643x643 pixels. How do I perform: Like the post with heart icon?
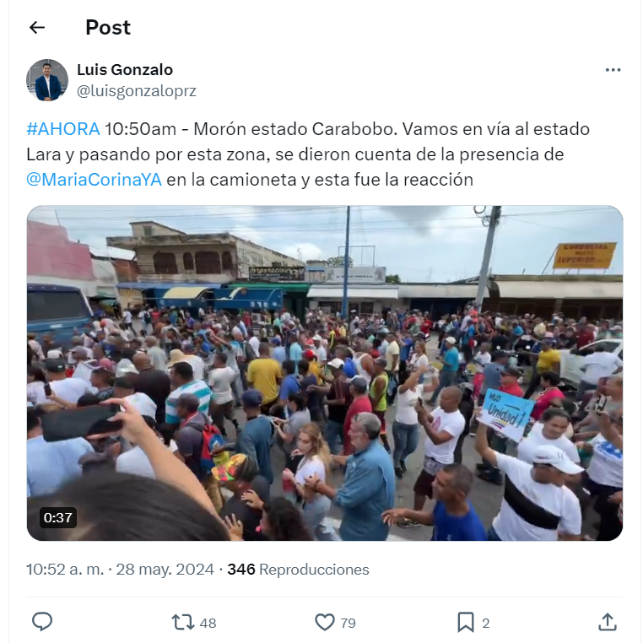325,622
